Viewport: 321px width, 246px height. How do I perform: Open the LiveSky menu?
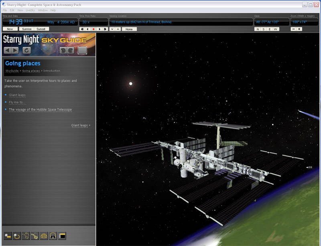[30, 10]
